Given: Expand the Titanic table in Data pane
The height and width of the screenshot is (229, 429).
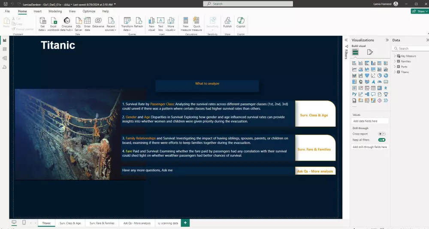Looking at the screenshot, I should pyautogui.click(x=395, y=72).
